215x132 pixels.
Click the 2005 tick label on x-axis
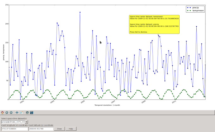pos(83,102)
